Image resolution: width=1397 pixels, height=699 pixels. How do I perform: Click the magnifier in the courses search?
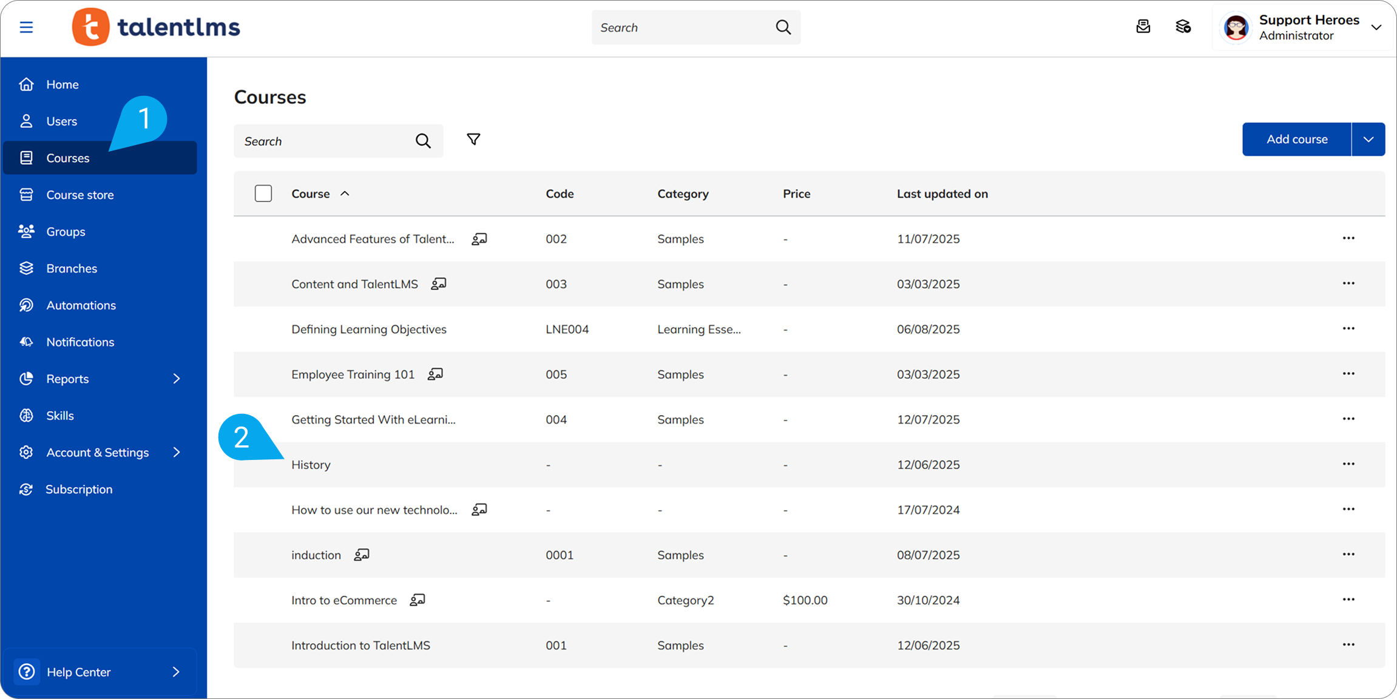pos(423,141)
